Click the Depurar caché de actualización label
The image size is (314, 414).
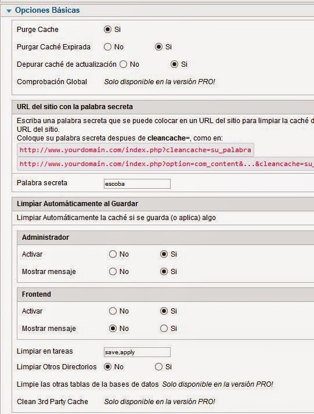pos(67,64)
